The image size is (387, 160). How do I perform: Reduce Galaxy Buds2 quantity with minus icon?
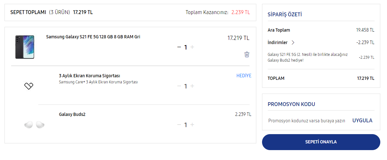(179, 125)
